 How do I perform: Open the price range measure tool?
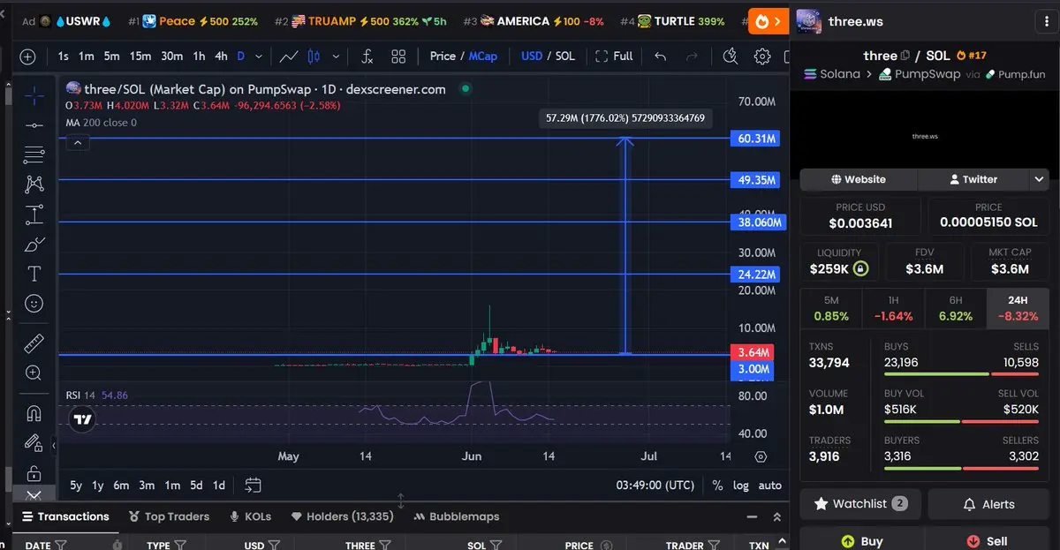(x=34, y=214)
